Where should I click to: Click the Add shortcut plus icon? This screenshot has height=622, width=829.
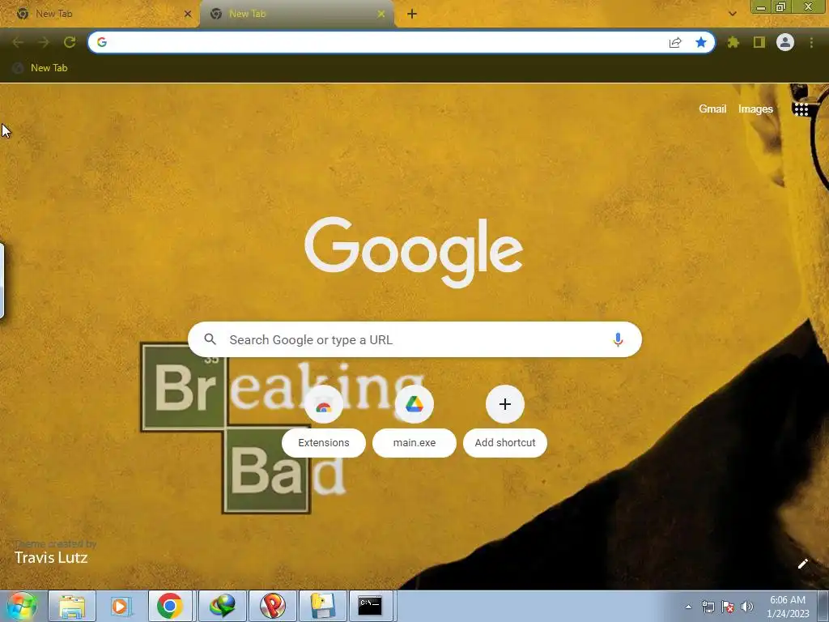click(505, 405)
